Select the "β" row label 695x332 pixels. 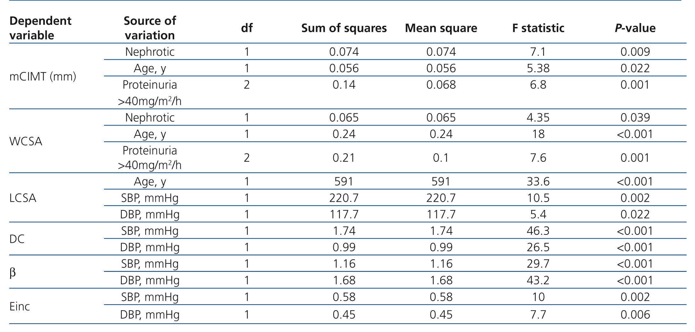click(13, 272)
